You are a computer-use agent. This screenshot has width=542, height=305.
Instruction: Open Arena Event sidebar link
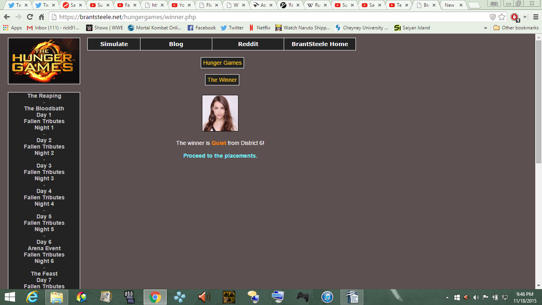pyautogui.click(x=44, y=248)
